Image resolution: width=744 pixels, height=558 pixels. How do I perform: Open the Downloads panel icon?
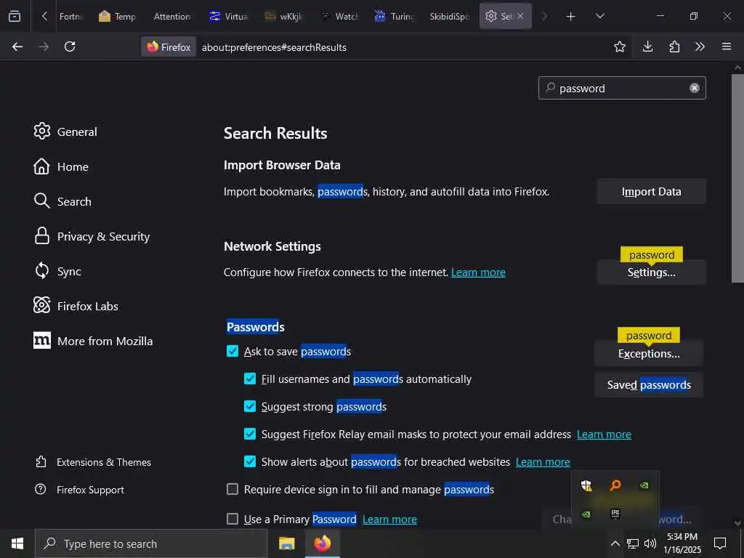pyautogui.click(x=647, y=46)
